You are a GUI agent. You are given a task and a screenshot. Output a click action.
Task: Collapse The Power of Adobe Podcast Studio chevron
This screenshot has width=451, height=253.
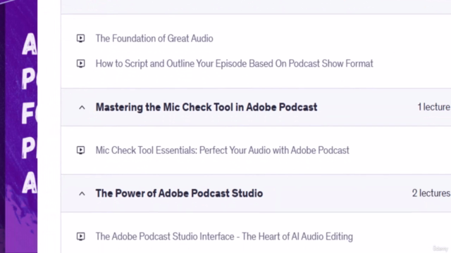(x=82, y=194)
